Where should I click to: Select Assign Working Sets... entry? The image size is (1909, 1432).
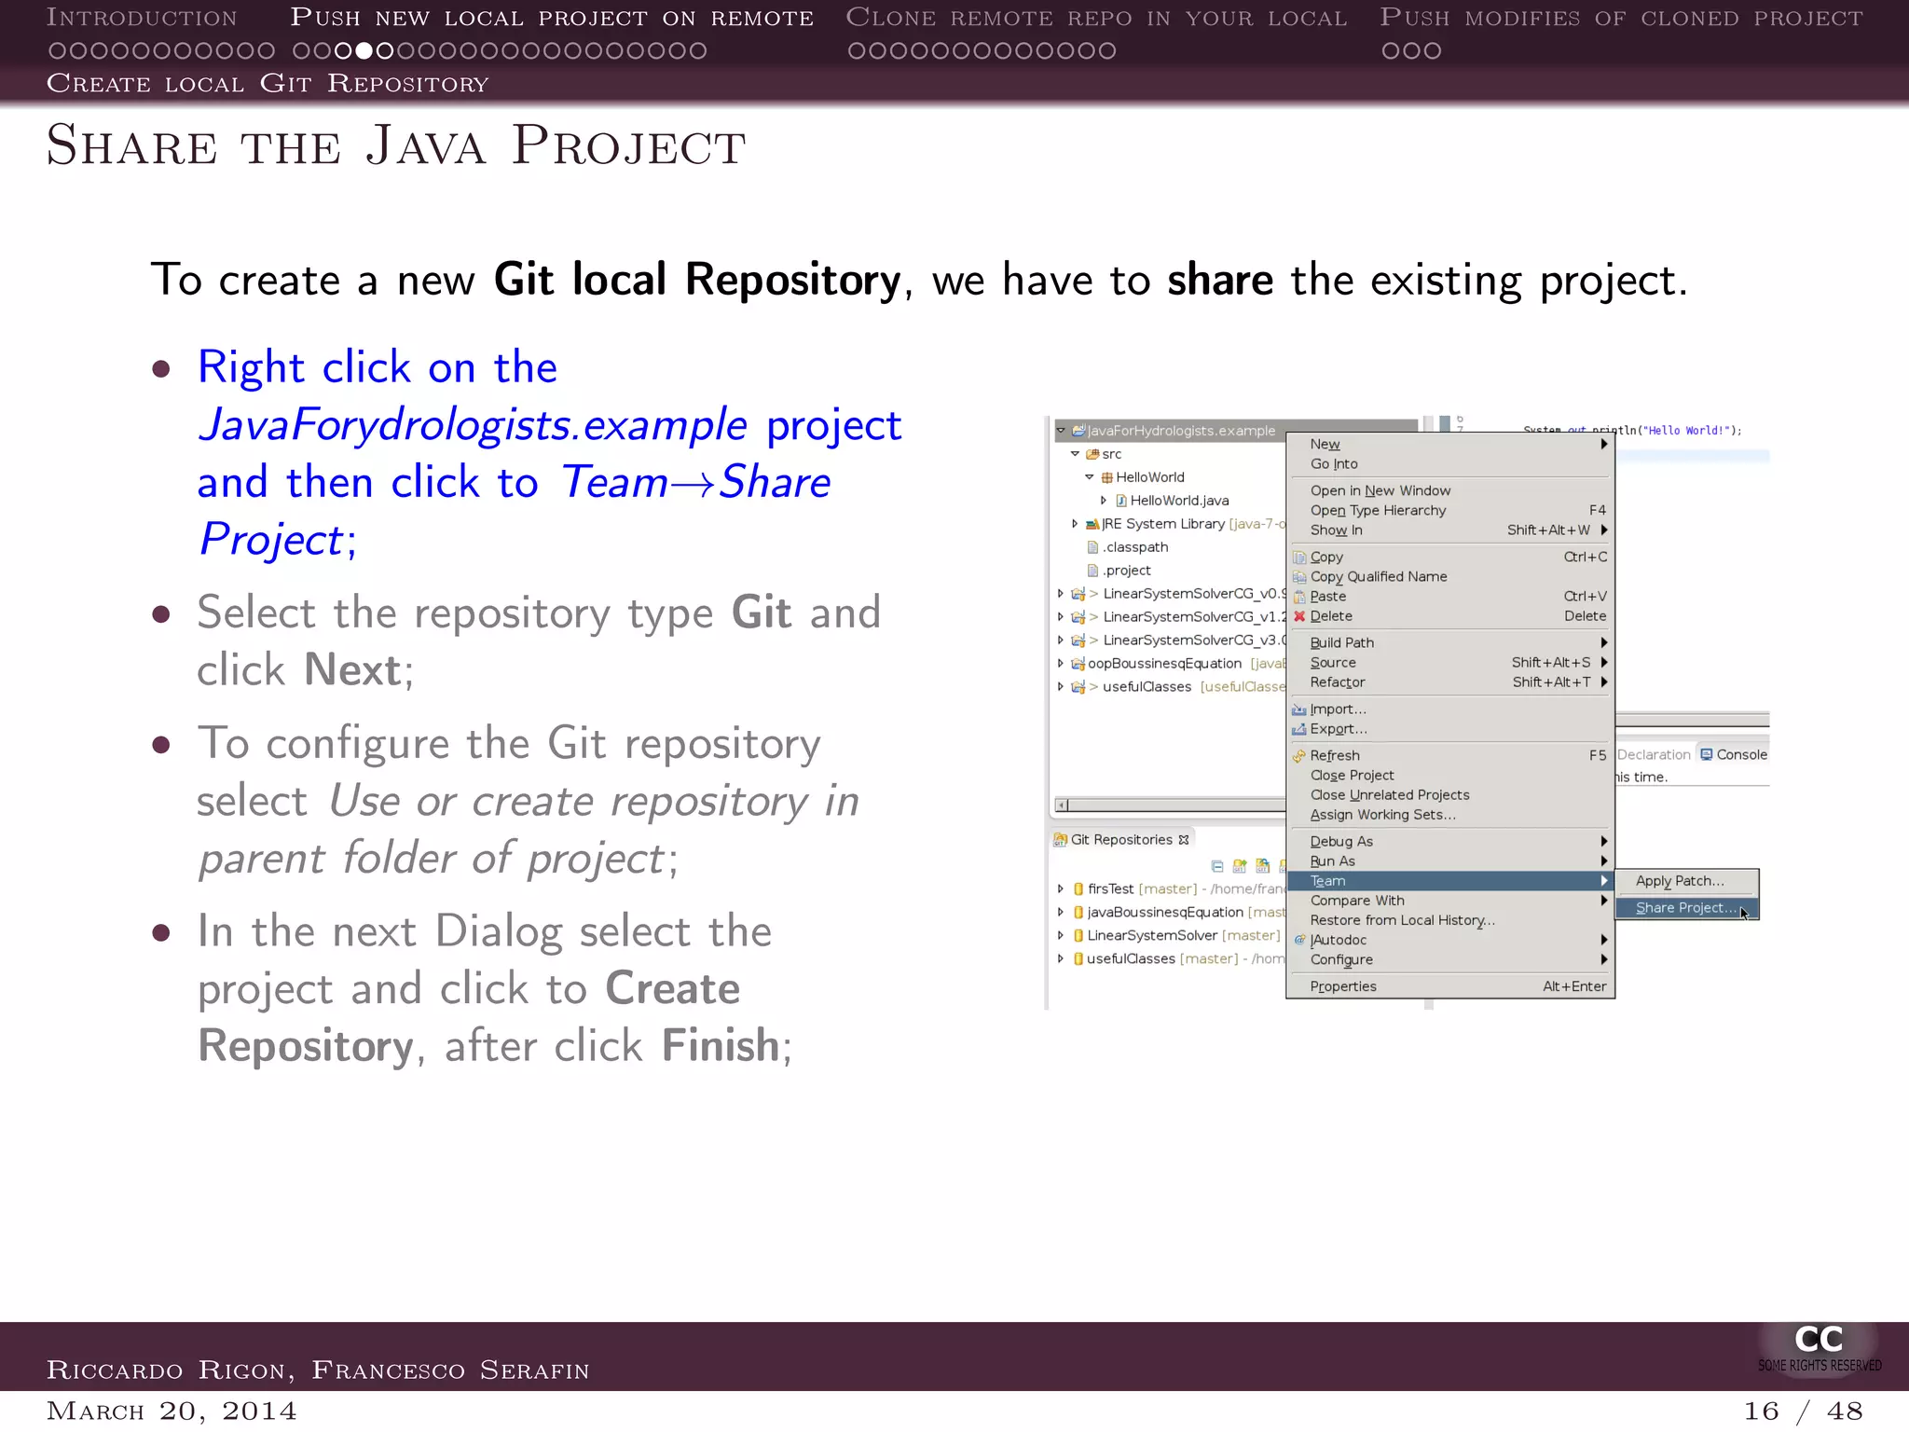tap(1450, 815)
